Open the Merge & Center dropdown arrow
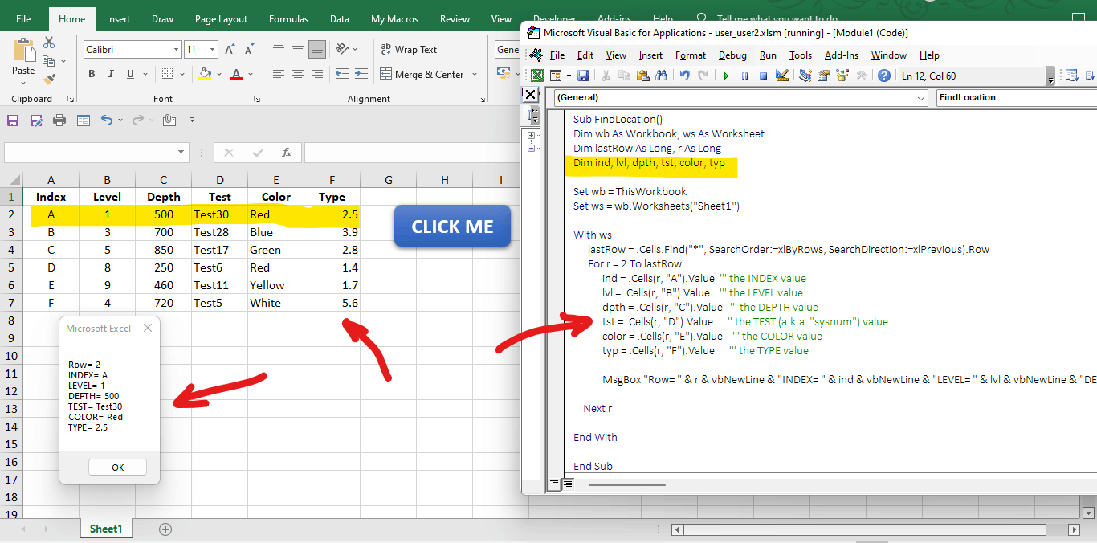This screenshot has height=543, width=1097. coord(475,75)
